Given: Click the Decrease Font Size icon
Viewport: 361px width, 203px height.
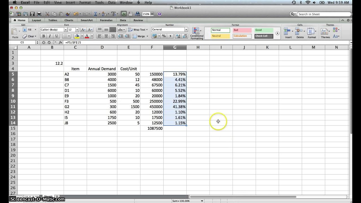Looking at the screenshot, I should [x=90, y=30].
